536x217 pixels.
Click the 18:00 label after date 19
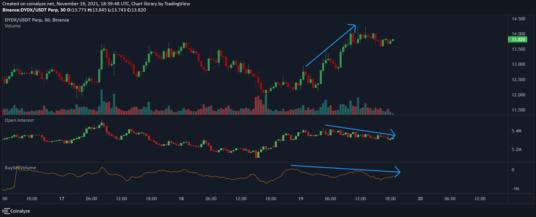390,199
